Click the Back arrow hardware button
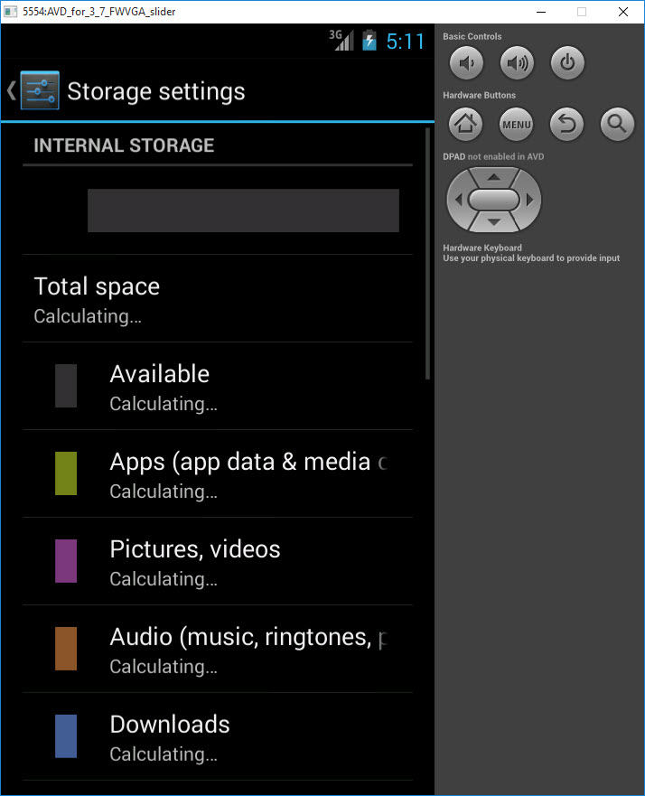Screen dimensions: 645x796 [566, 124]
